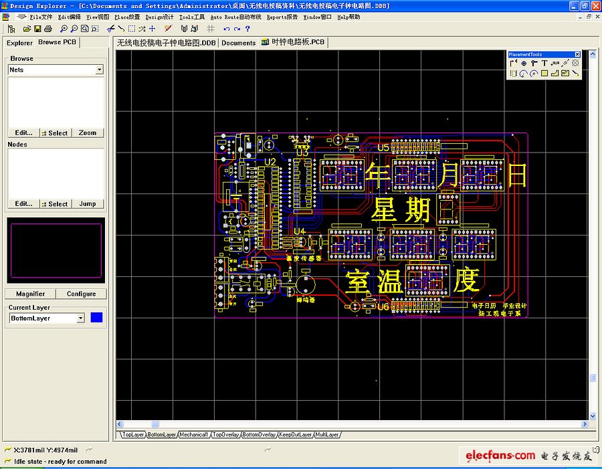Image resolution: width=602 pixels, height=469 pixels.
Task: Select the Place Fill rectangle tool
Action: 544,74
